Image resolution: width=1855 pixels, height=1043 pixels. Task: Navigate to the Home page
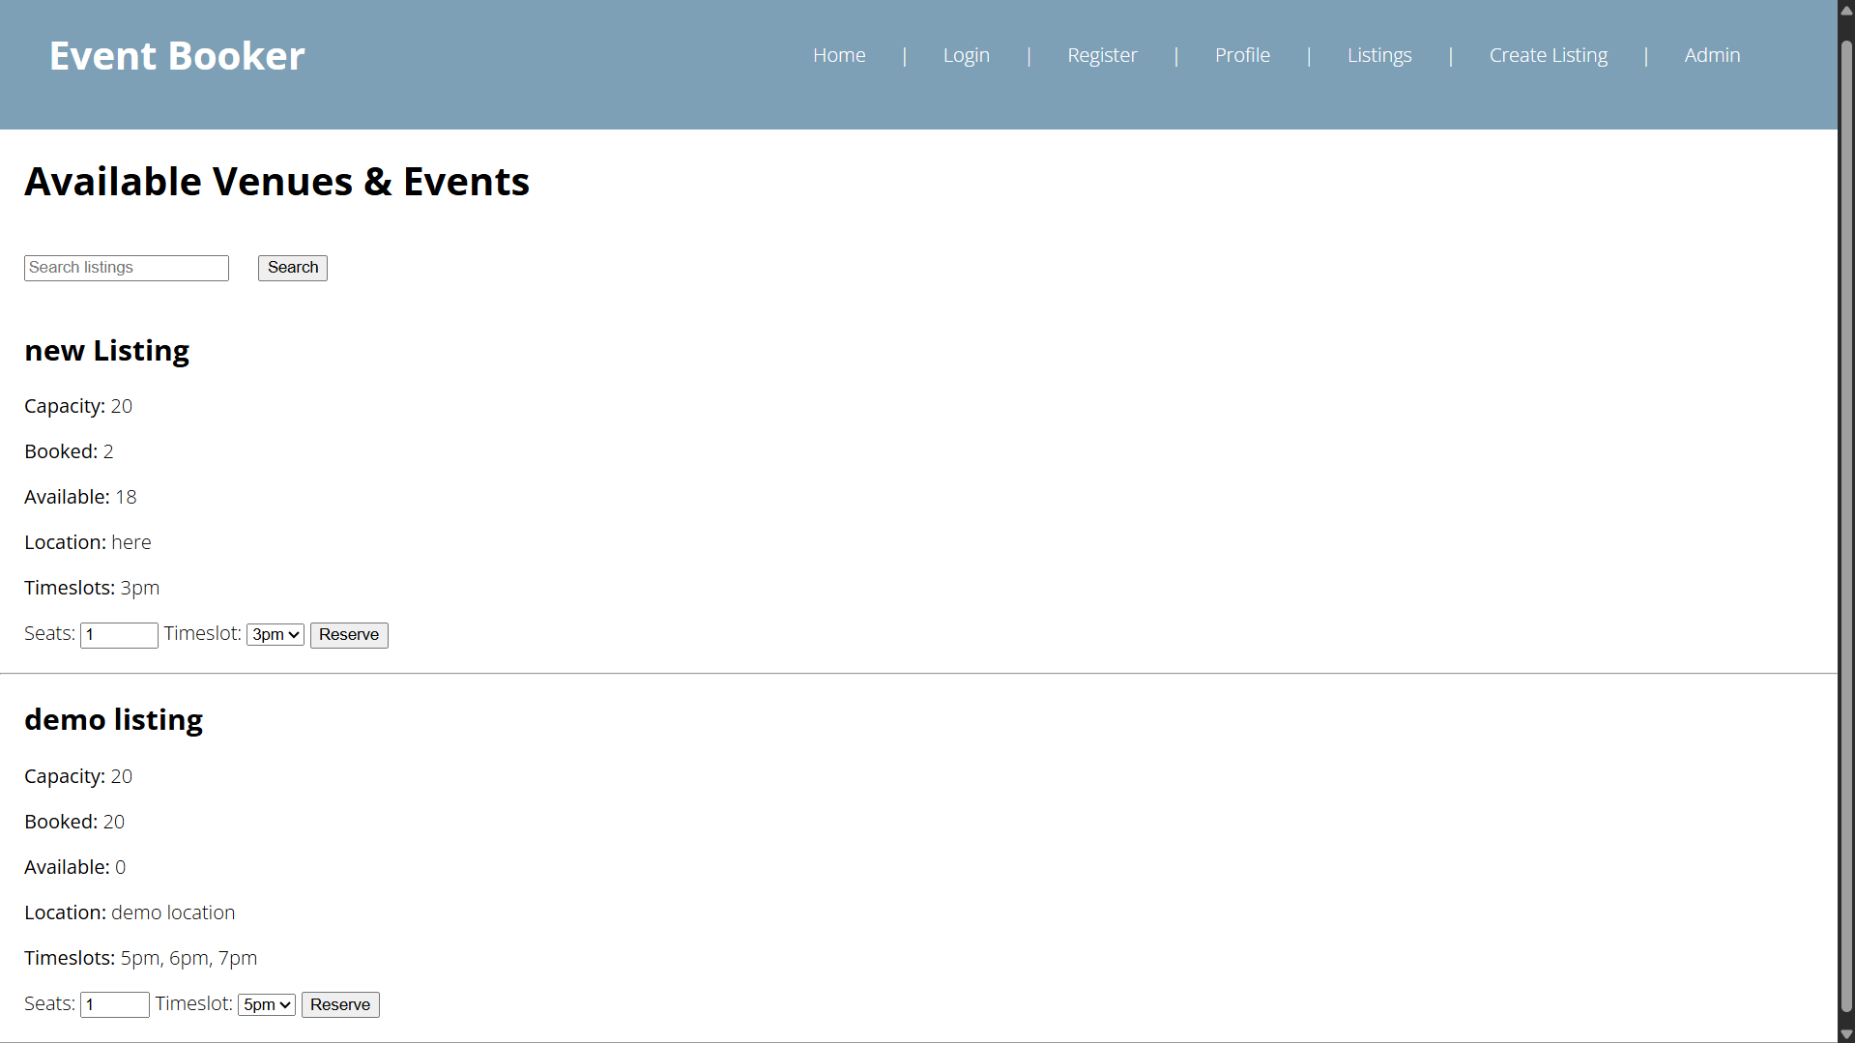click(x=839, y=55)
